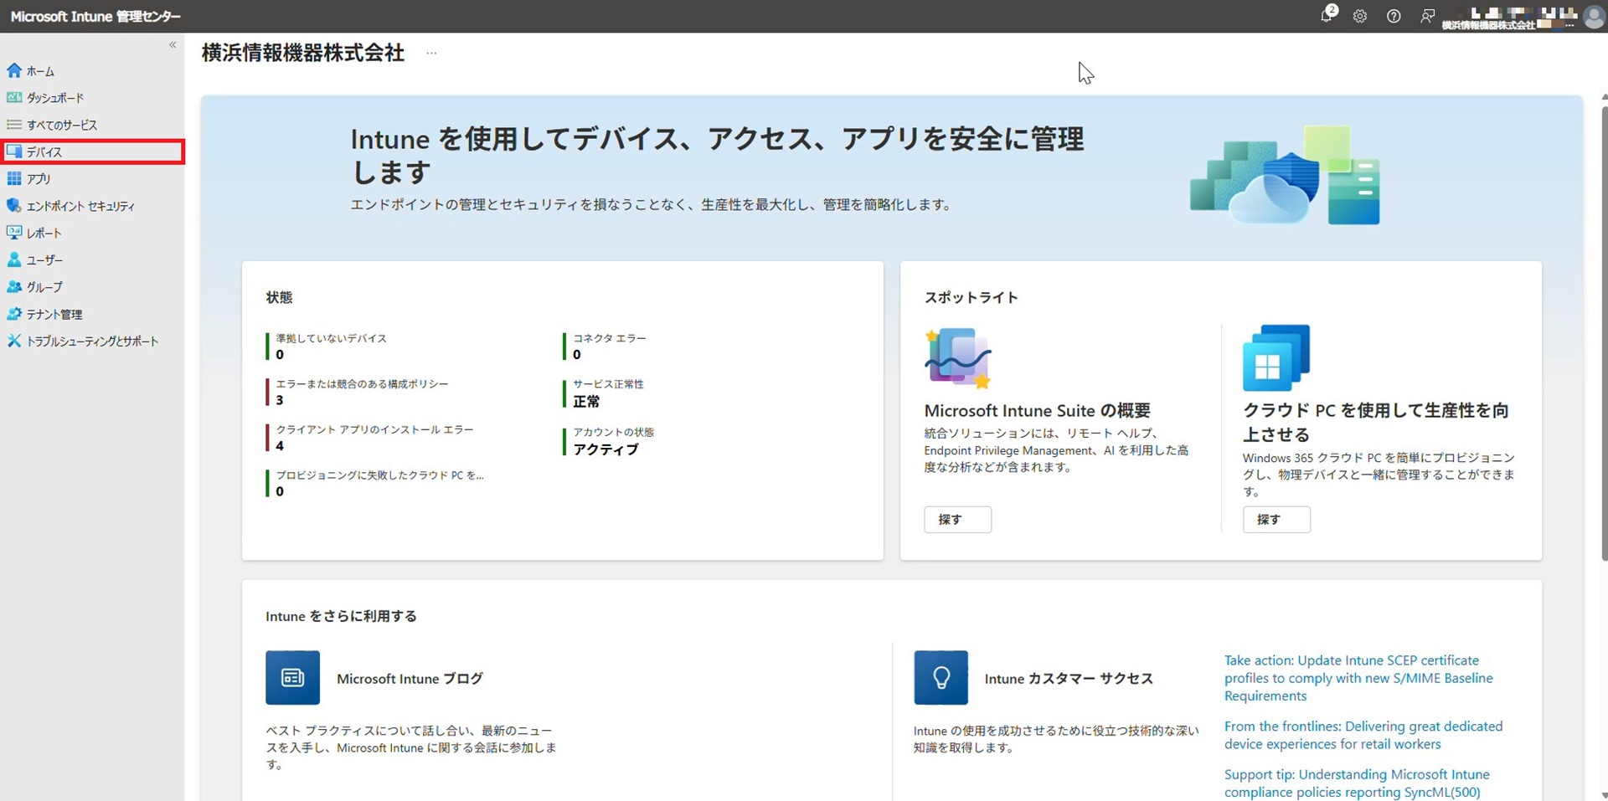Click the vertical scrollbar on the right
The width and height of the screenshot is (1608, 801).
(x=1603, y=335)
